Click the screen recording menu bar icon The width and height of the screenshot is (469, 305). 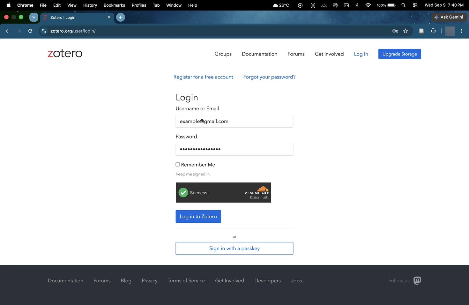[x=300, y=5]
